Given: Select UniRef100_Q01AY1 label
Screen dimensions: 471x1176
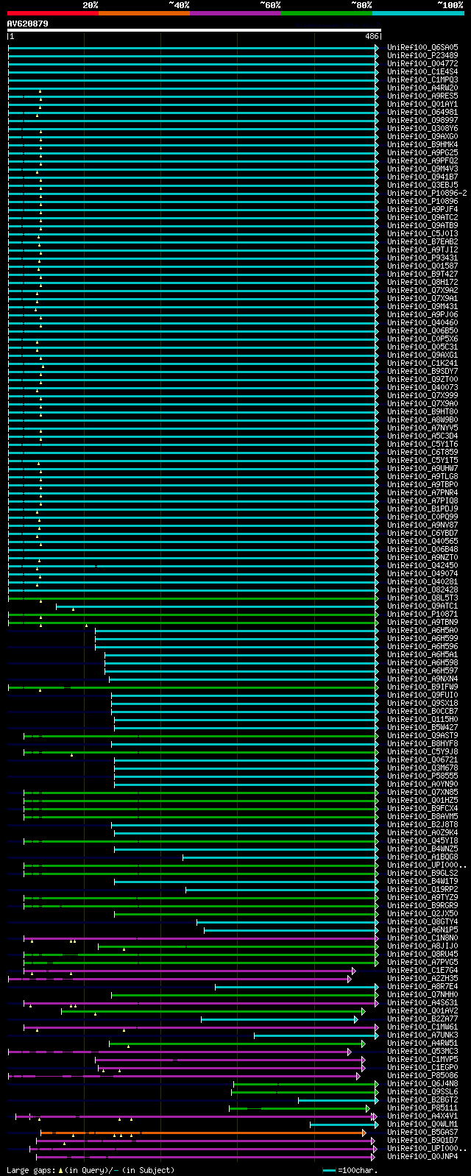Looking at the screenshot, I should click(422, 104).
